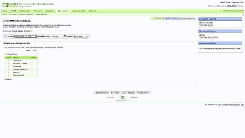Click the Encargados Cuenta panel header
The height and width of the screenshot is (138, 245).
[220, 19]
